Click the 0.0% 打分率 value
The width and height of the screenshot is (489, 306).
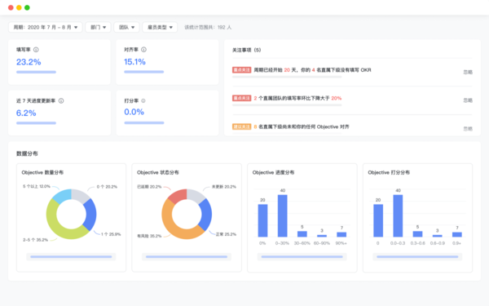click(134, 112)
